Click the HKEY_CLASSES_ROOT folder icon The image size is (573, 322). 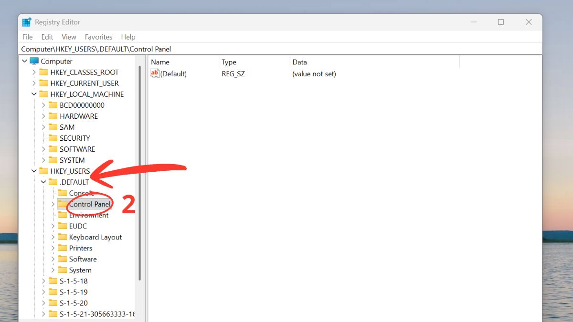(43, 72)
